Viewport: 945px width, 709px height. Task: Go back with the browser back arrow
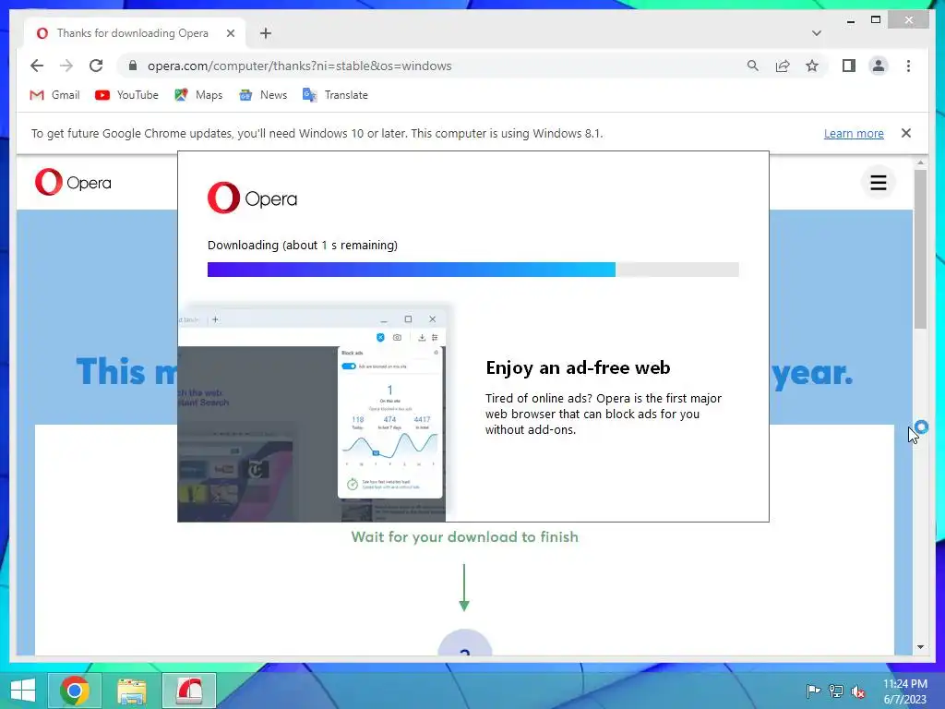tap(37, 66)
